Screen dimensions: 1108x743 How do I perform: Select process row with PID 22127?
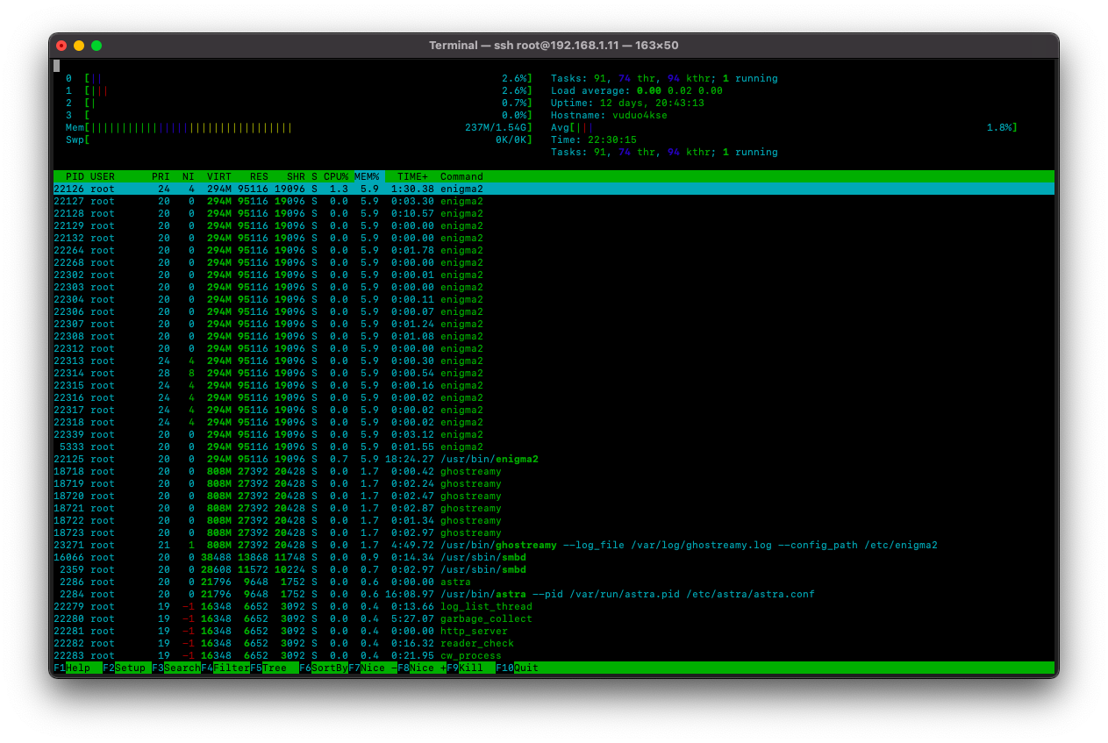554,201
